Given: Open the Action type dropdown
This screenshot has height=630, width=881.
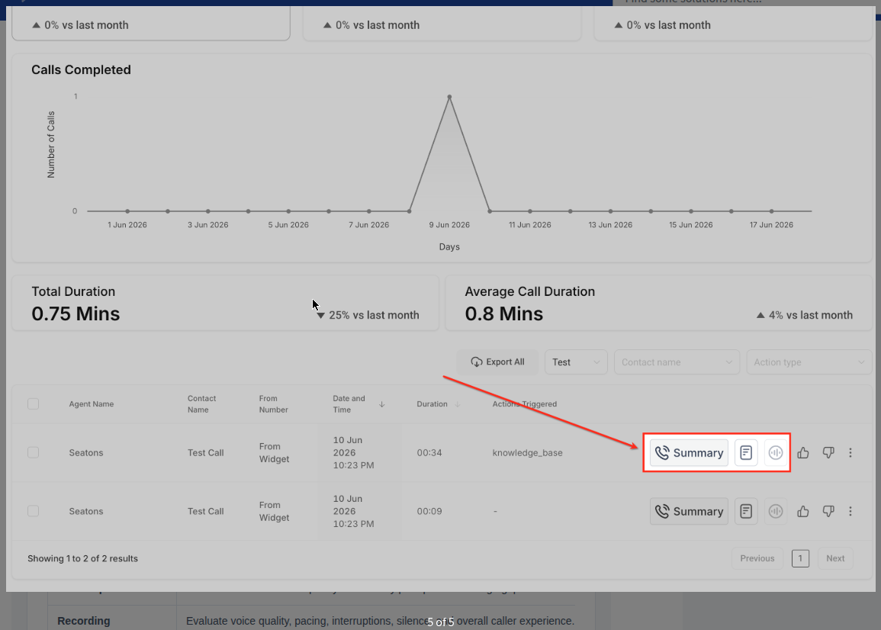Looking at the screenshot, I should click(x=809, y=362).
